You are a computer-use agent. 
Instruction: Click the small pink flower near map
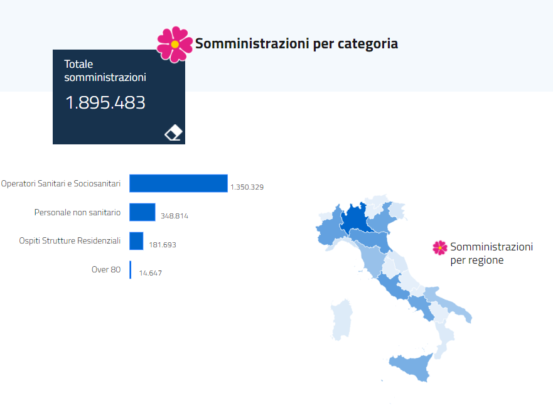coord(440,247)
